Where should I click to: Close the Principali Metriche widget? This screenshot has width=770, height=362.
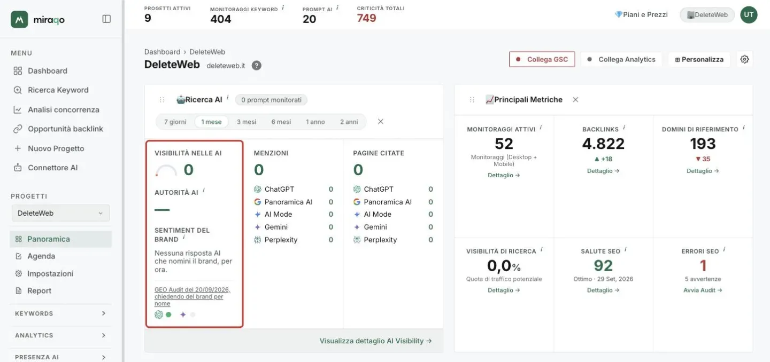pos(575,100)
